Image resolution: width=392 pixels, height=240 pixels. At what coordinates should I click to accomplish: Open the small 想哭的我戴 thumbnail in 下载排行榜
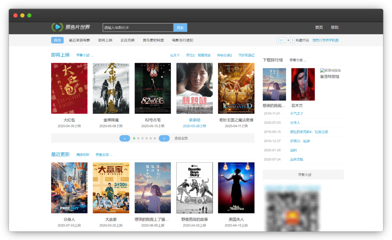274,84
